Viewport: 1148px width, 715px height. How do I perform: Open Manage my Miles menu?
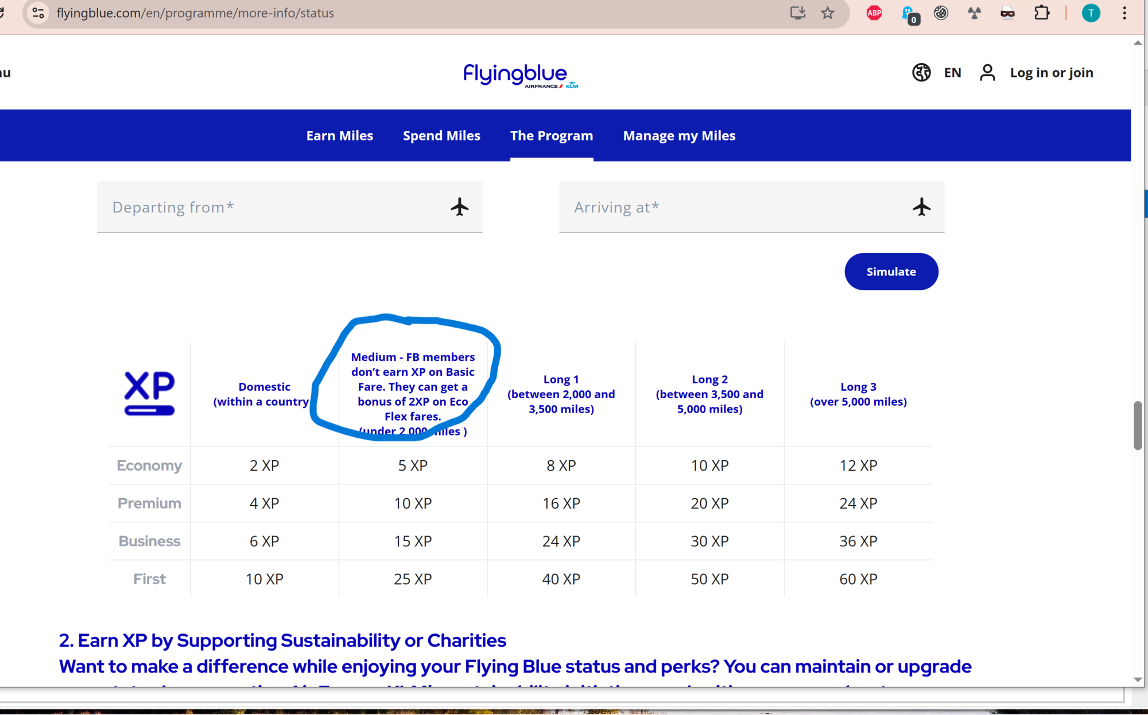679,135
